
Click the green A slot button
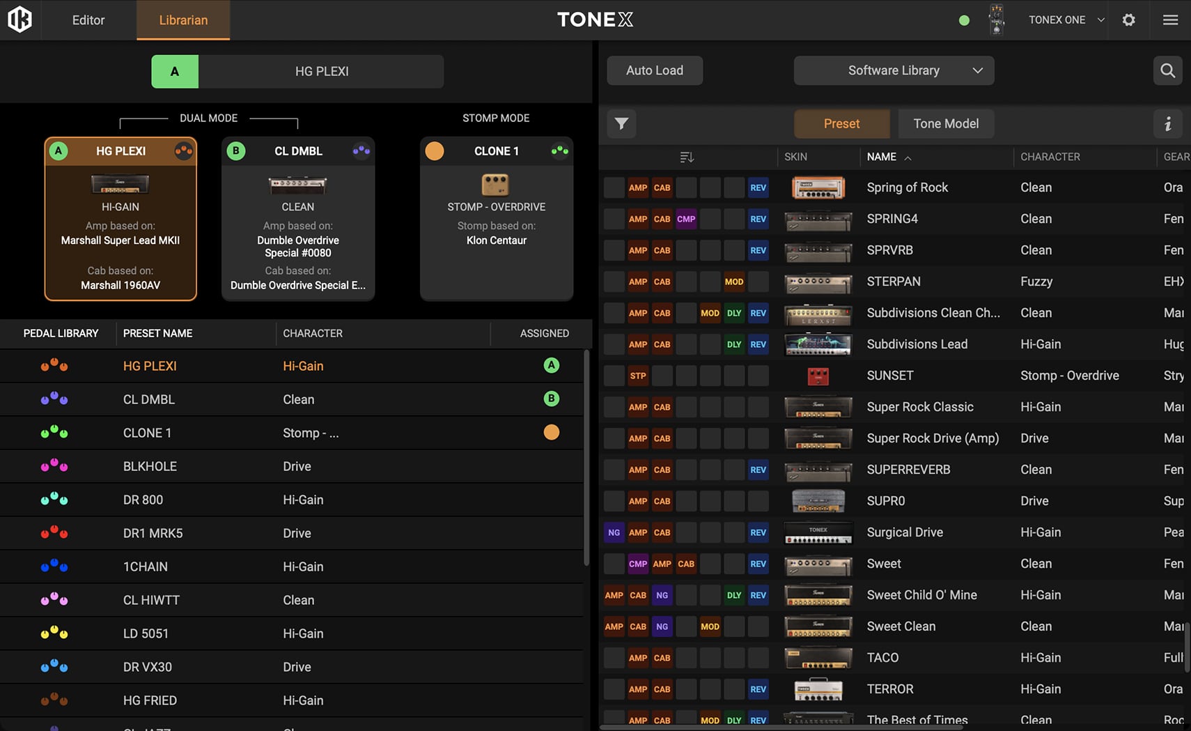point(175,71)
